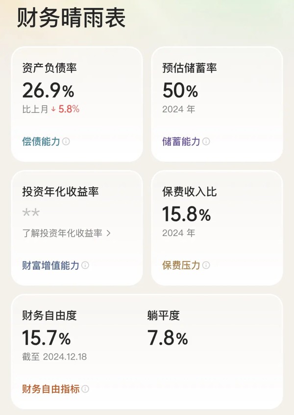Open the 保费收入比 15.8% card
Viewport: 294px width, 415px height.
click(217, 228)
